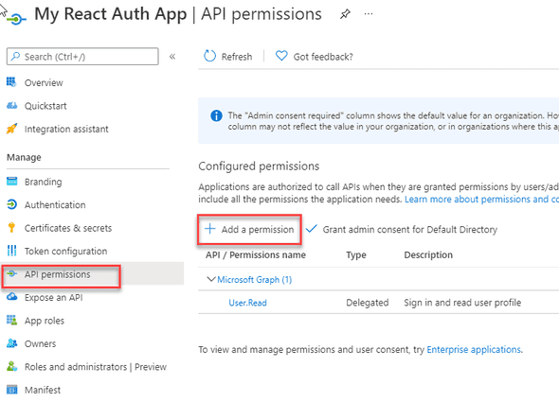Click the 'Manage' section label
Viewport: 559px width, 402px height.
24,157
